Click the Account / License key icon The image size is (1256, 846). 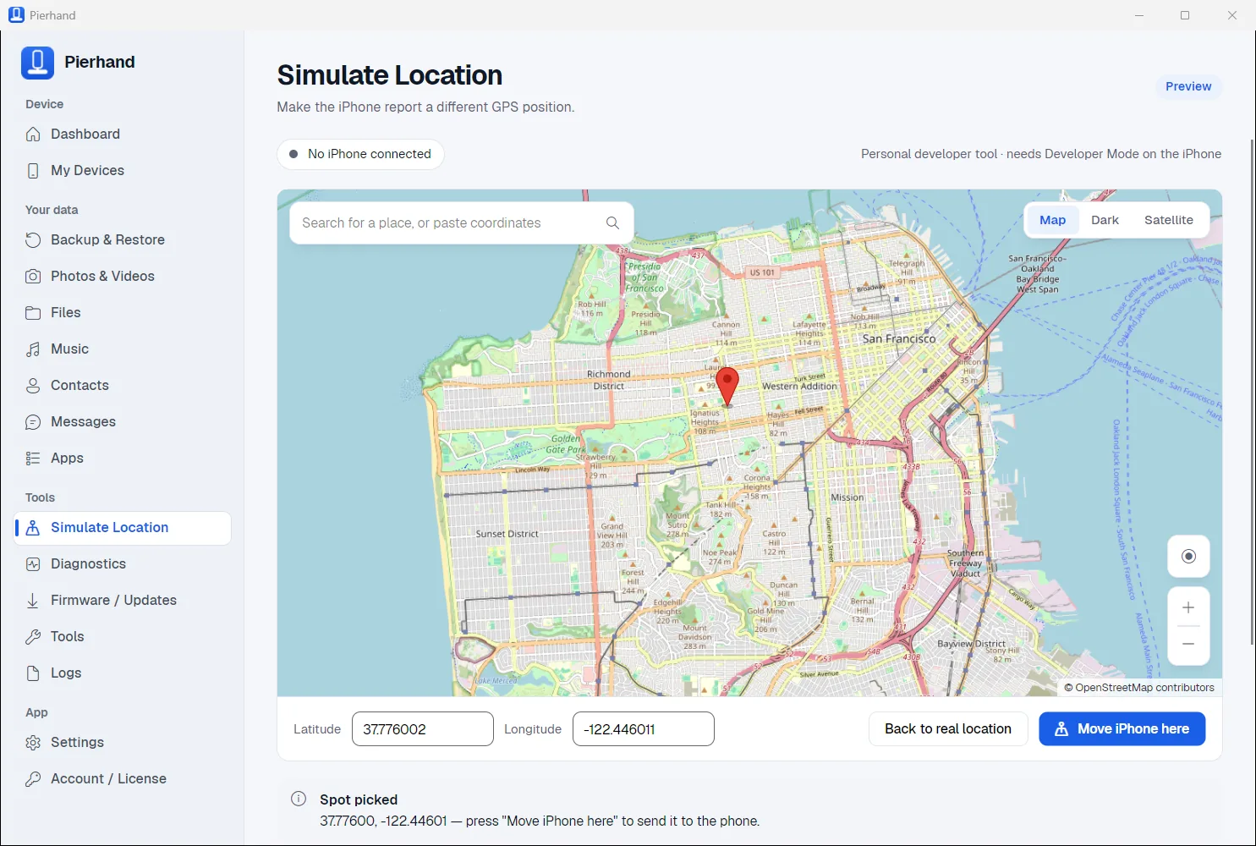pos(33,779)
